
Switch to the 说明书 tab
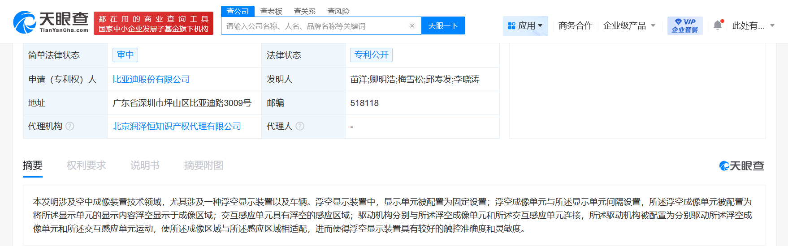point(145,165)
